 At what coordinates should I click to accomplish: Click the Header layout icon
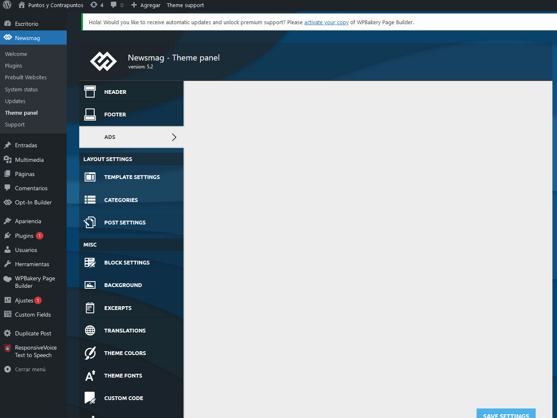[90, 92]
